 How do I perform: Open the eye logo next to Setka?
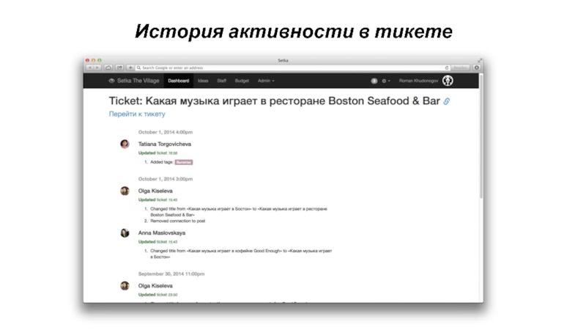111,81
